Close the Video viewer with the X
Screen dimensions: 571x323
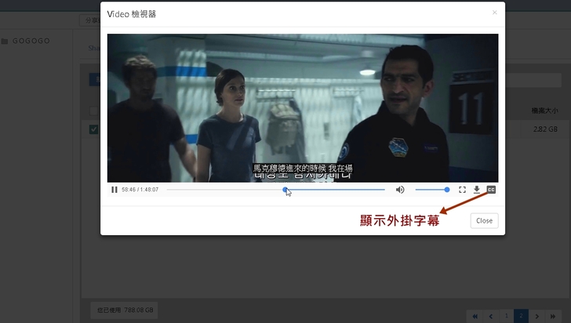click(x=494, y=13)
